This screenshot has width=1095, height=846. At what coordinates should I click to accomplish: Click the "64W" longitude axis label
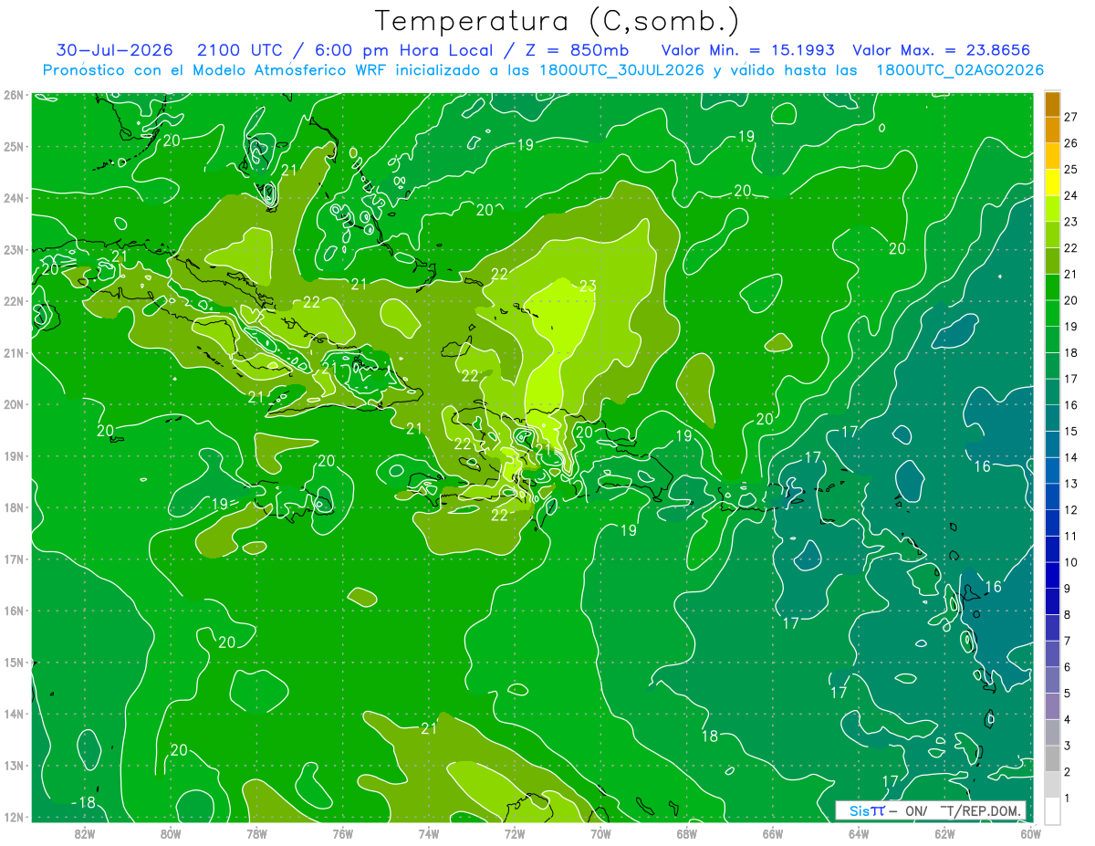tap(859, 832)
